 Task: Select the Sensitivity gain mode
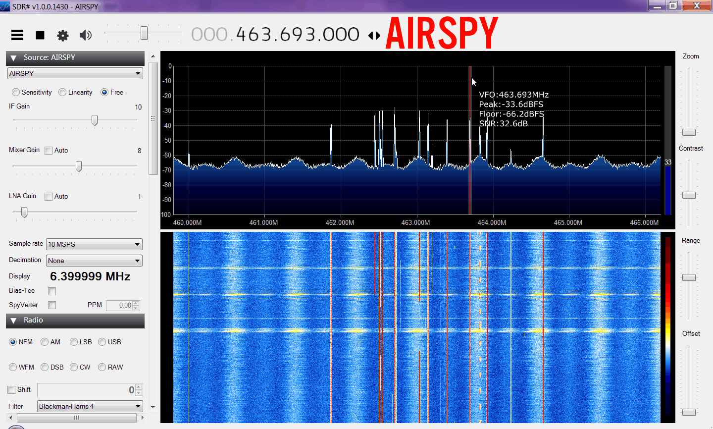pyautogui.click(x=16, y=92)
